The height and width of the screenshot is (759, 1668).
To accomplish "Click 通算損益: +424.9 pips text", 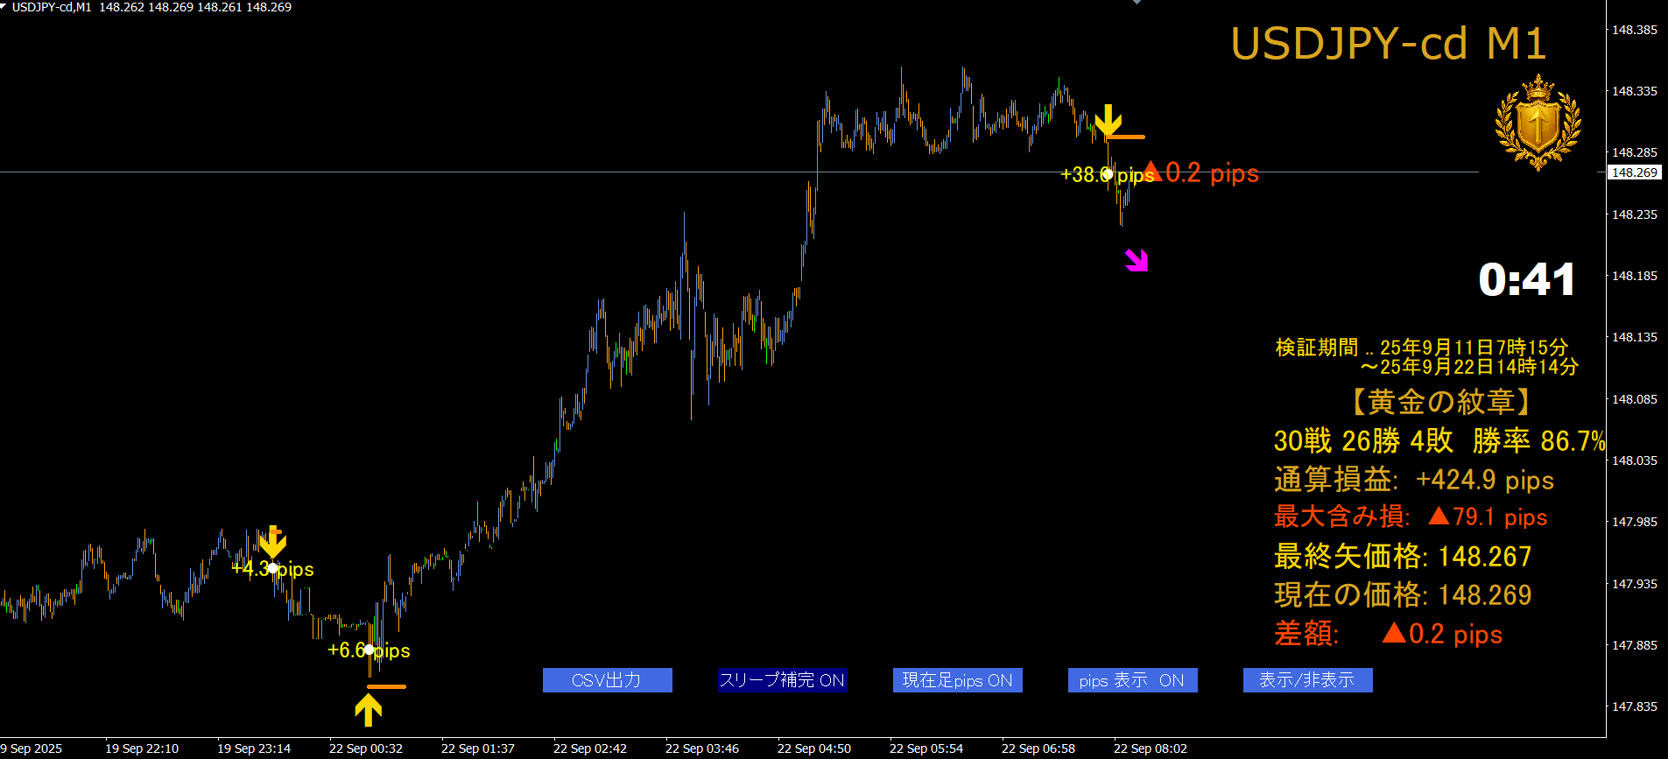I will pos(1414,480).
